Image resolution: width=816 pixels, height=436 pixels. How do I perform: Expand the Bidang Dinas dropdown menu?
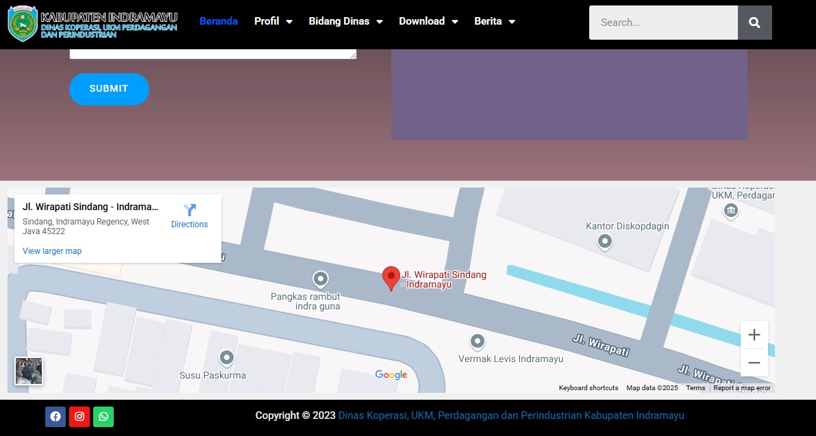345,21
